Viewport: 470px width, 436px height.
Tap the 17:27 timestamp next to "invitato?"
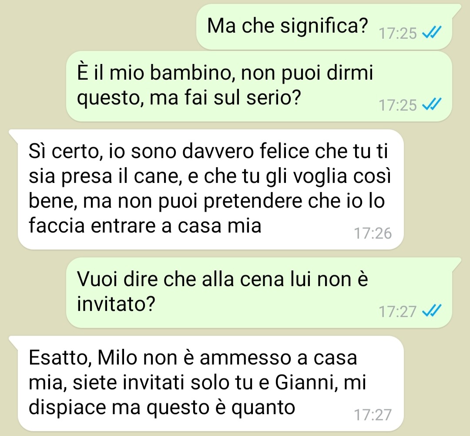tap(398, 311)
